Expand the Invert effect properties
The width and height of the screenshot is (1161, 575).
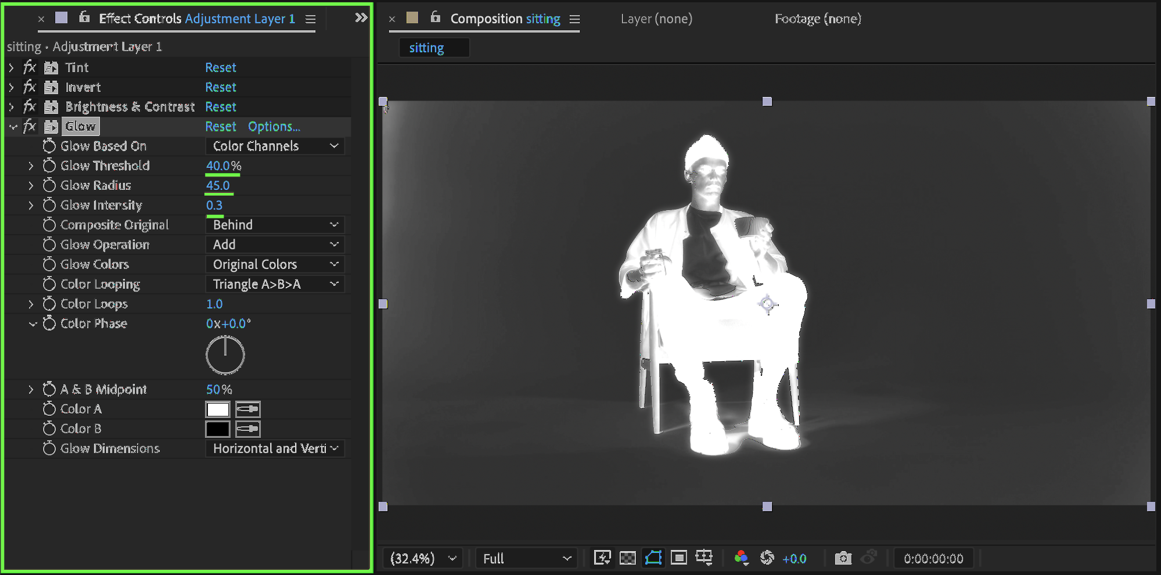pyautogui.click(x=11, y=88)
